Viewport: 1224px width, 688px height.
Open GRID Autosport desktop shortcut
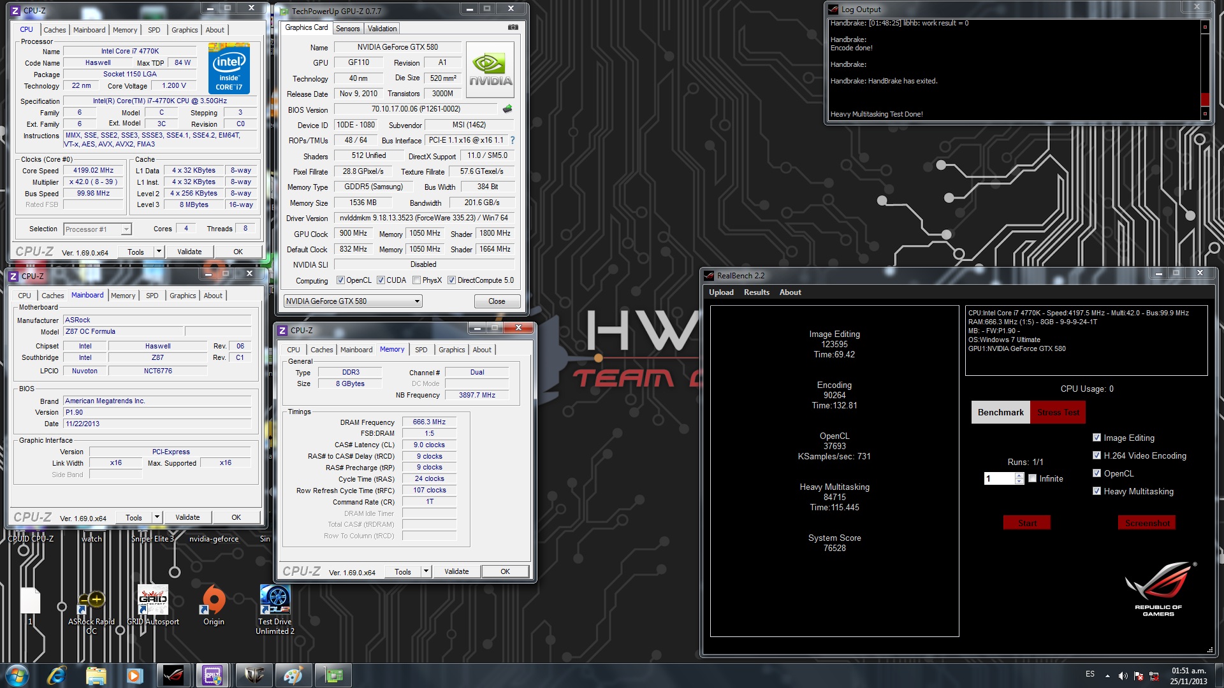pos(153,605)
